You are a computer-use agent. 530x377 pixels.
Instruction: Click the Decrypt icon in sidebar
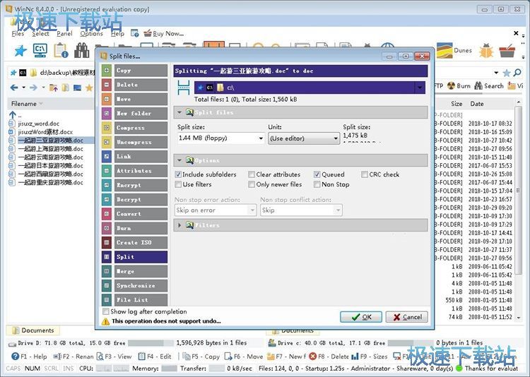click(x=107, y=199)
